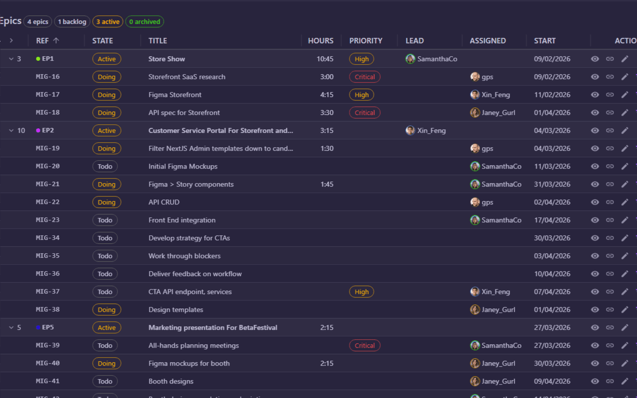Viewport: 637px width, 398px height.
Task: Select the 3 active filter
Action: point(107,21)
